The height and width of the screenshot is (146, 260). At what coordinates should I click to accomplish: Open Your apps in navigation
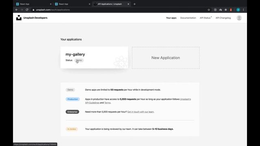click(171, 18)
